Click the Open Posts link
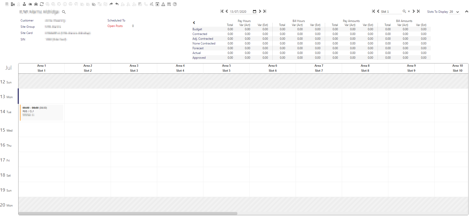This screenshot has width=474, height=218. [115, 26]
